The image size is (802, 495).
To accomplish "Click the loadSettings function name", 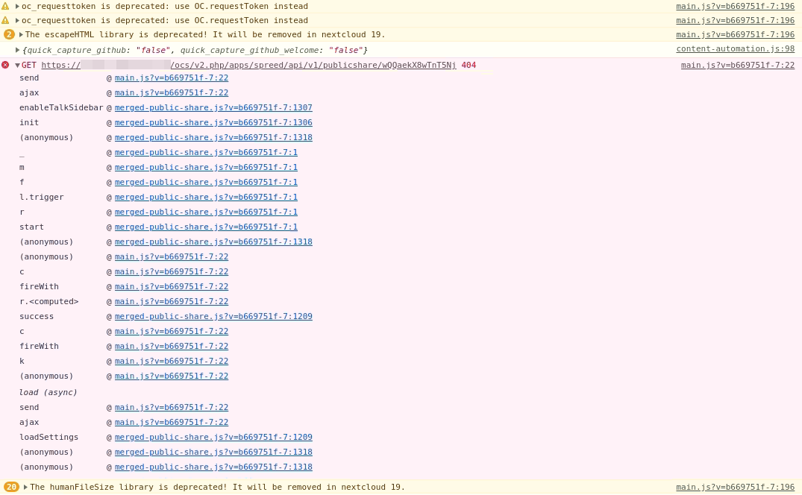I will pos(48,438).
